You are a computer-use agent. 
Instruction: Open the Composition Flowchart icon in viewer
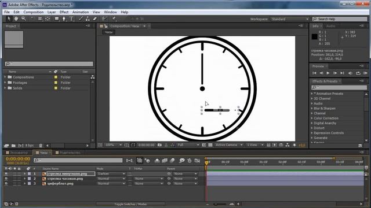(x=288, y=145)
